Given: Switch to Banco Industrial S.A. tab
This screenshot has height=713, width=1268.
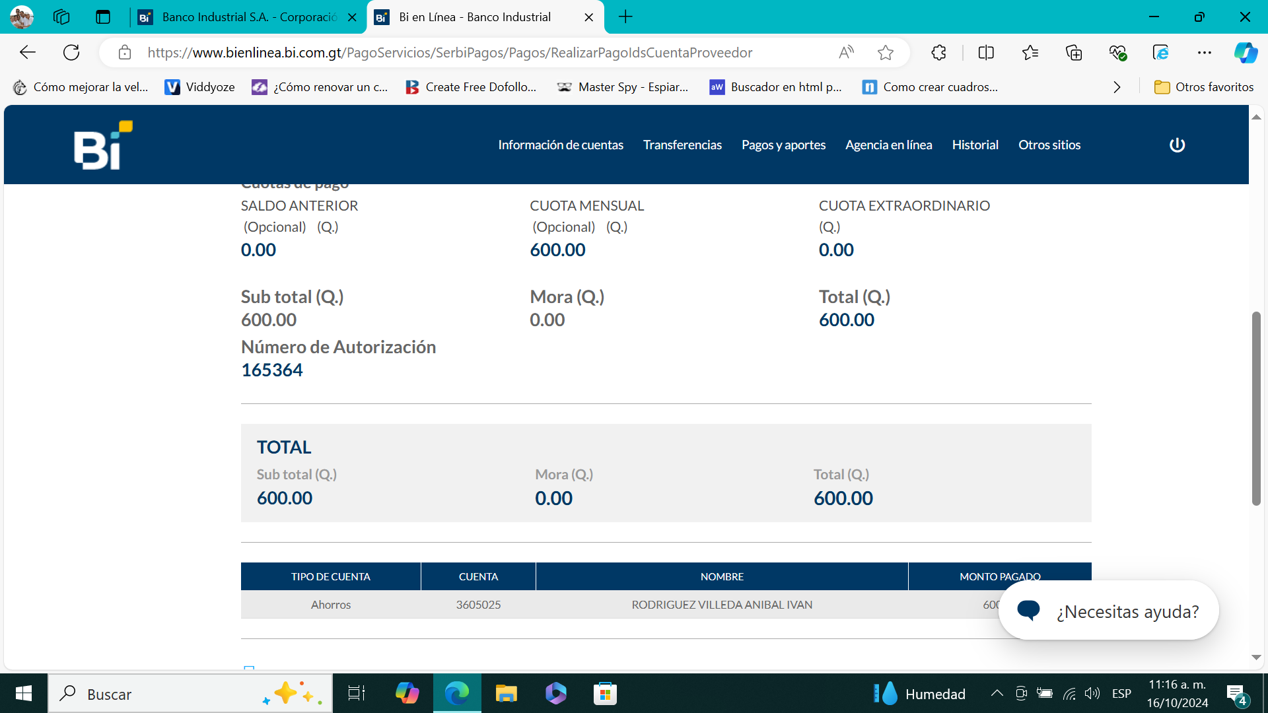Looking at the screenshot, I should point(248,17).
